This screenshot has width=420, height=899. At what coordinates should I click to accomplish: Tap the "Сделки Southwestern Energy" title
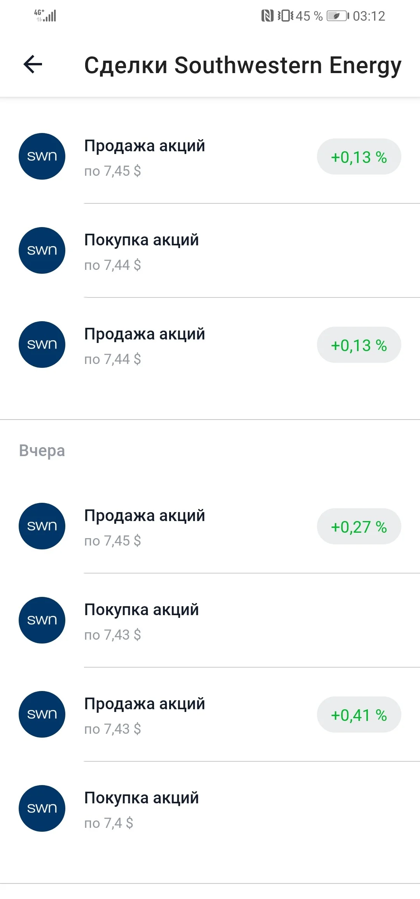[x=243, y=65]
